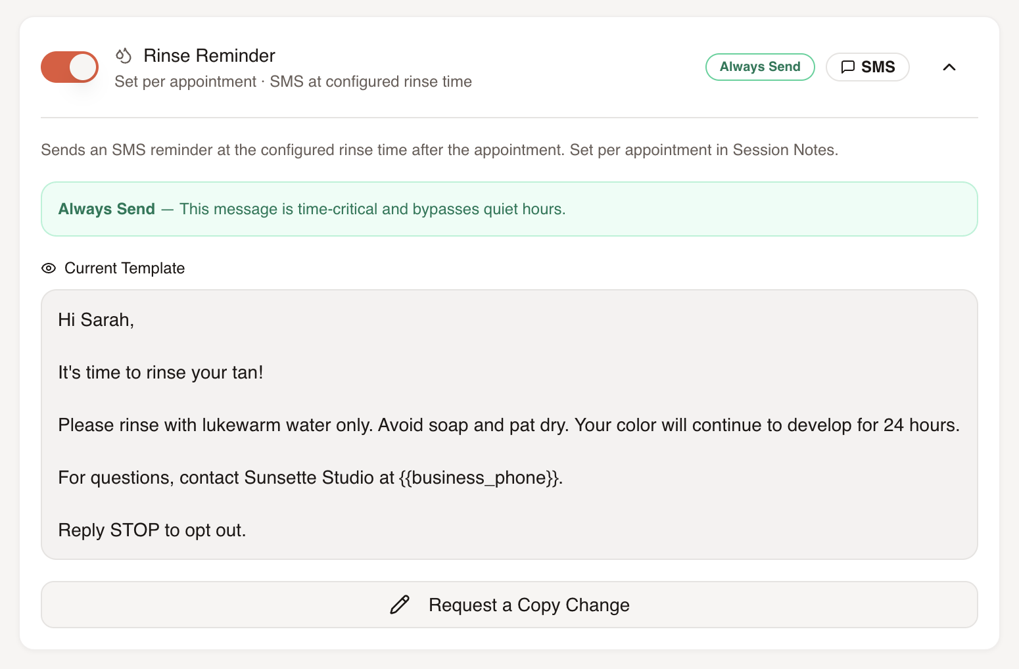Click the Rinse Reminder title

click(209, 56)
